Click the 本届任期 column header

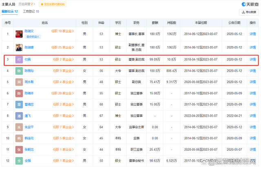coord(201,23)
